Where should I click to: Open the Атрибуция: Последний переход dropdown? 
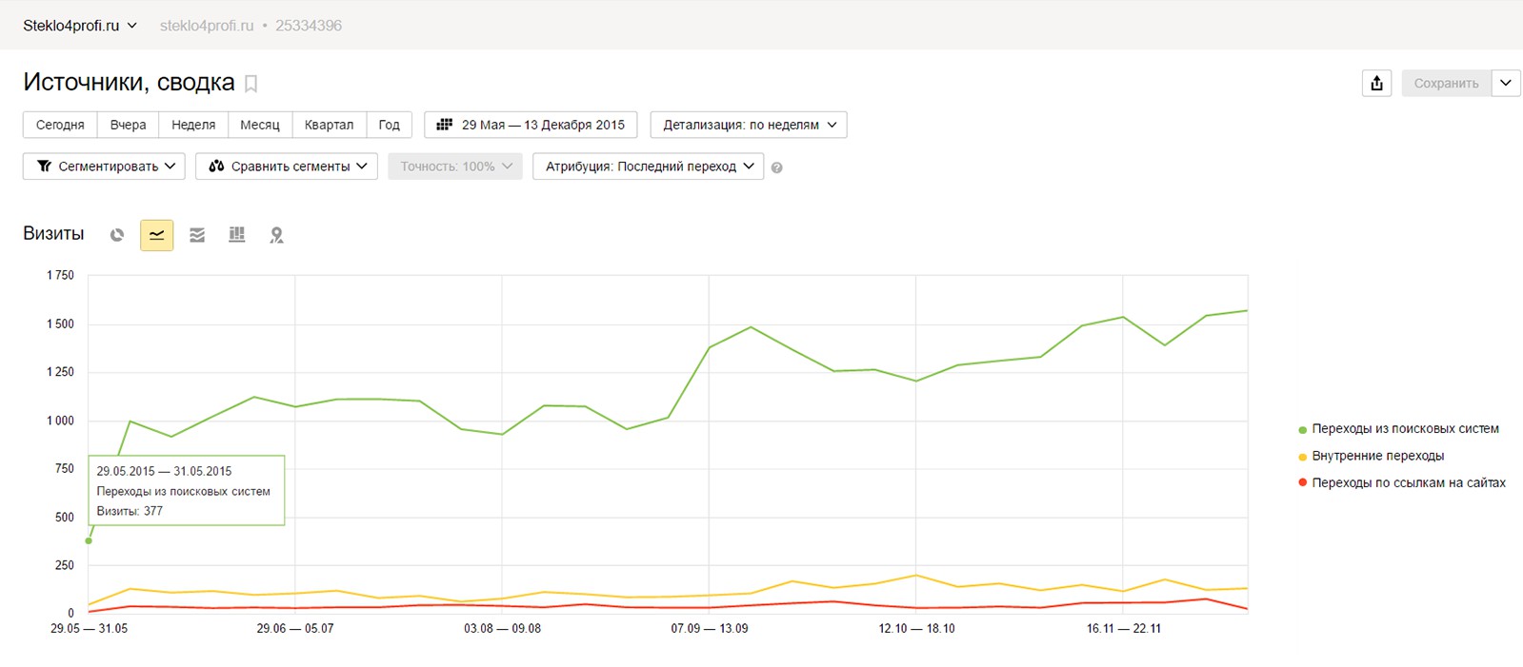coord(649,167)
